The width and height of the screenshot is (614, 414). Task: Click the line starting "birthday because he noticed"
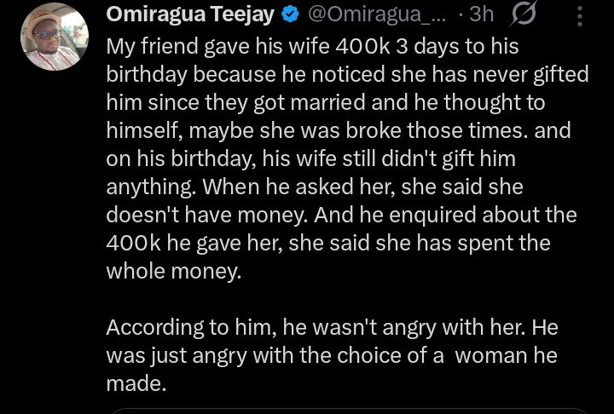347,74
